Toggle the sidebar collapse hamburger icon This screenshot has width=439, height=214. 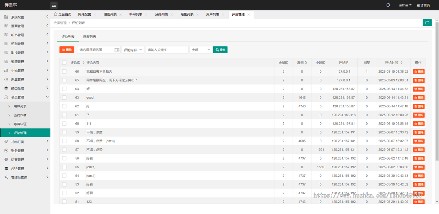click(54, 5)
